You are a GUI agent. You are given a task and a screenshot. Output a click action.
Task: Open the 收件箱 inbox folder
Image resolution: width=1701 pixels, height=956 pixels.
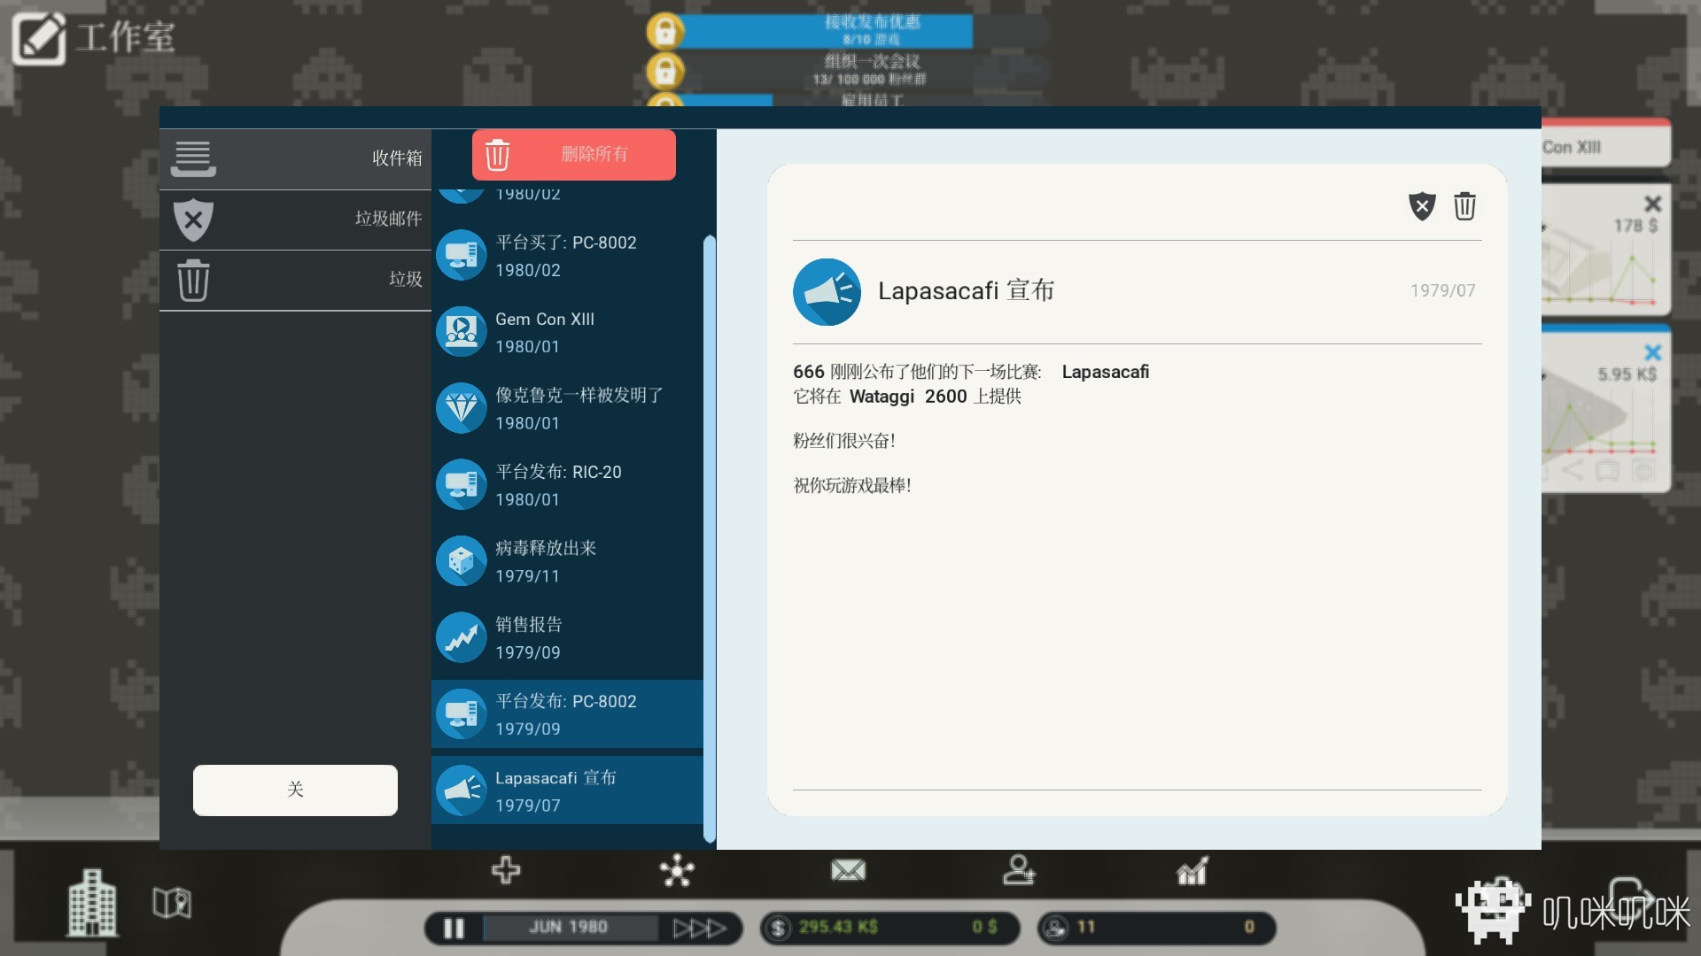click(295, 158)
